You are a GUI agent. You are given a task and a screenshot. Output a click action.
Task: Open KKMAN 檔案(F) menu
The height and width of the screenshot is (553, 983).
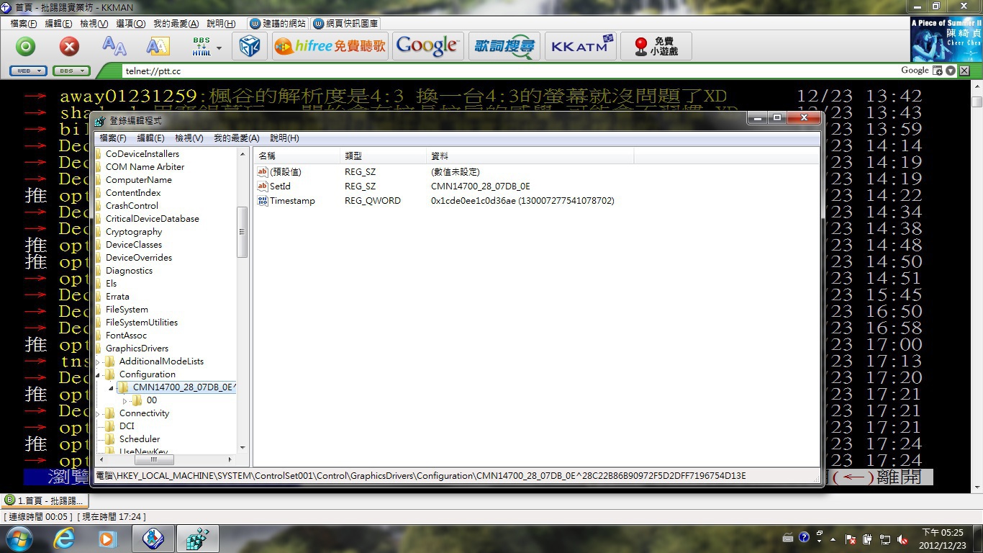tap(24, 24)
